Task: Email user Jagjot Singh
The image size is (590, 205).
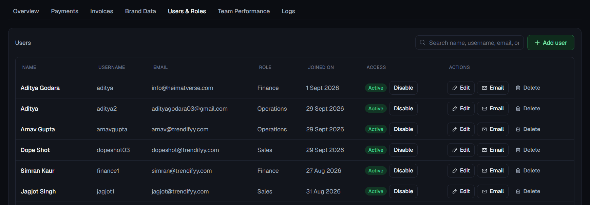Action: pyautogui.click(x=493, y=191)
